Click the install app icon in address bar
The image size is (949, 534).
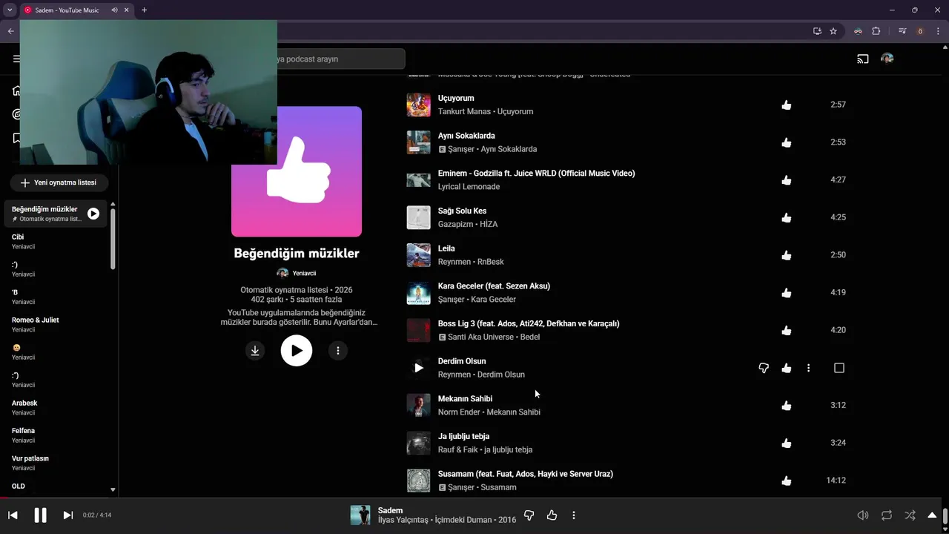pyautogui.click(x=817, y=31)
